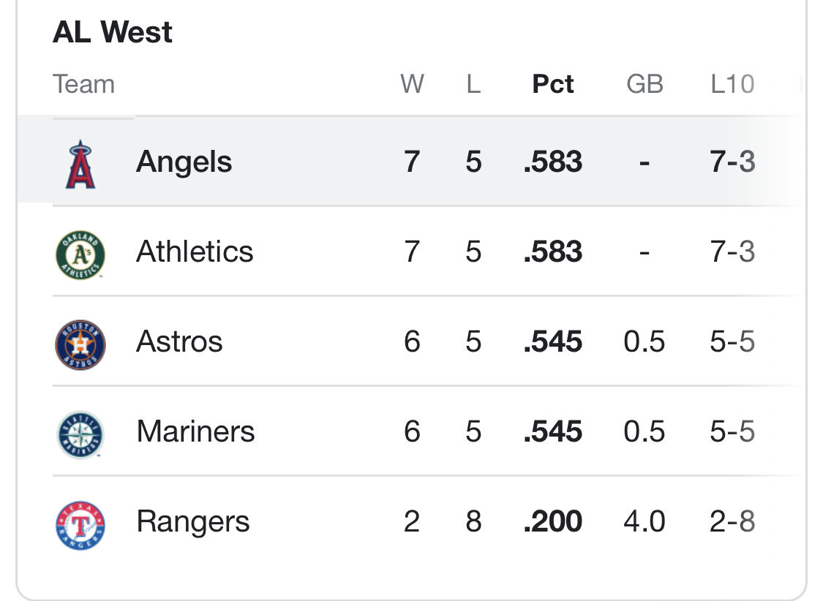Click the Texas Rangers logo
This screenshot has height=601, width=823.
coord(80,525)
